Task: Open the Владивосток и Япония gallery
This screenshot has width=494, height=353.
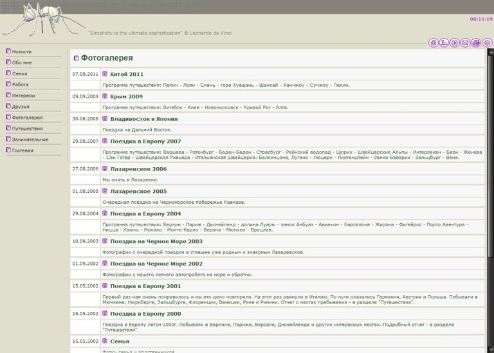Action: [144, 119]
